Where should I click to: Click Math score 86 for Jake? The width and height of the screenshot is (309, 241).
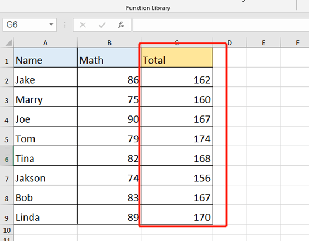(x=109, y=77)
